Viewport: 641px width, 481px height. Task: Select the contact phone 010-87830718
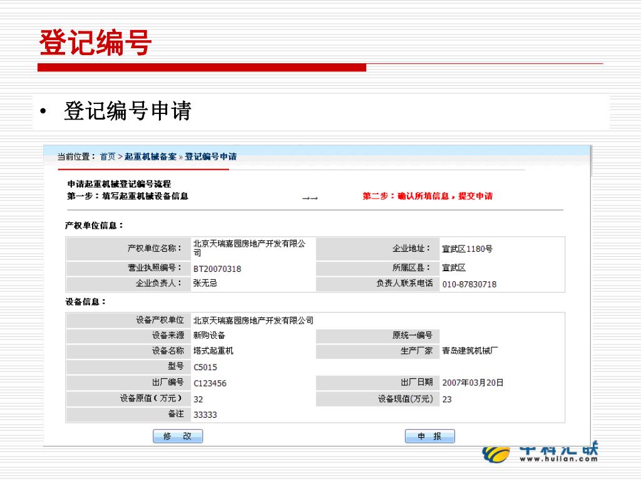[x=469, y=284]
